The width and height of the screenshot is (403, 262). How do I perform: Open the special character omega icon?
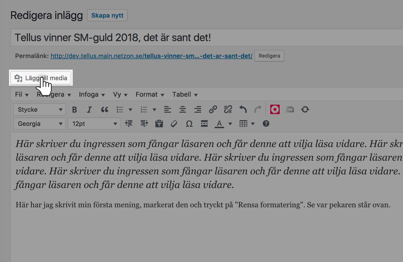(189, 124)
